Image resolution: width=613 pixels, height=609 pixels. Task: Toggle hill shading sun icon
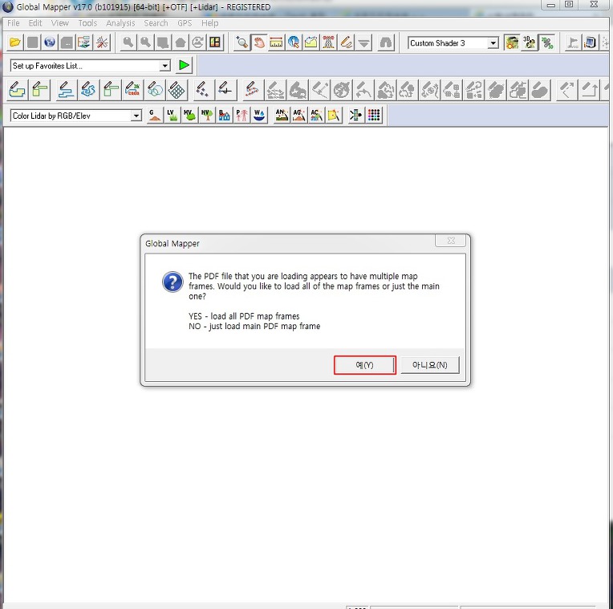point(512,43)
